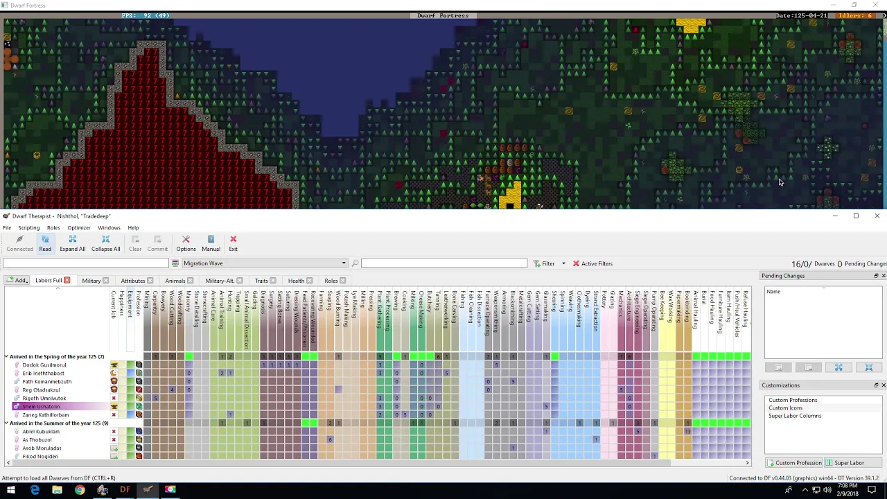Screen dimensions: 887x499
Task: Click the Collapse All toolbar icon
Action: coord(106,239)
